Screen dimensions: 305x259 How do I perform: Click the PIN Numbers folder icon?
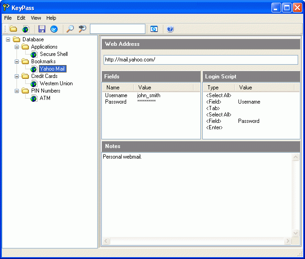pyautogui.click(x=25, y=91)
